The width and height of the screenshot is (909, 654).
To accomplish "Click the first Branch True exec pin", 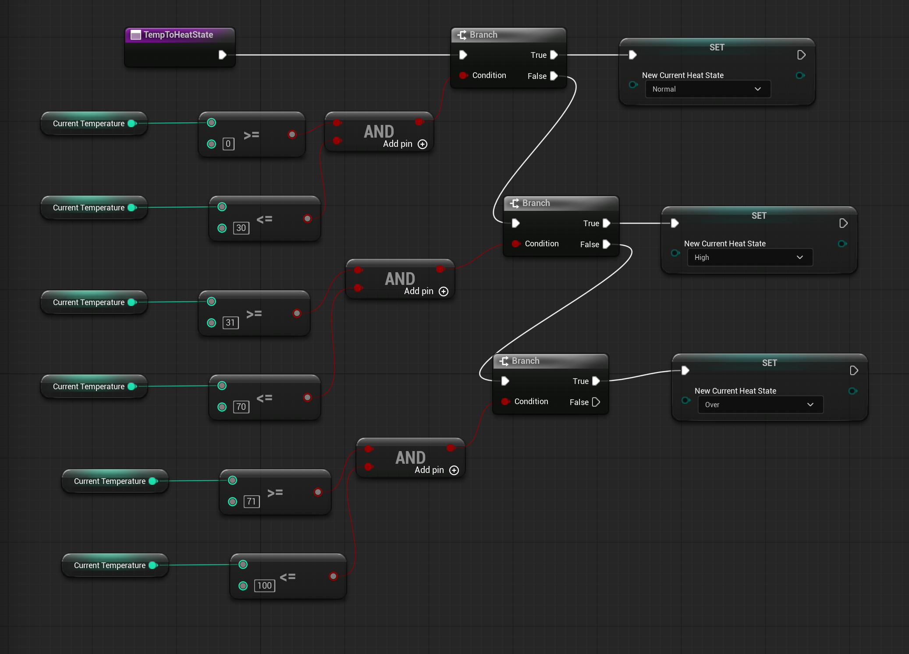I will pyautogui.click(x=554, y=55).
